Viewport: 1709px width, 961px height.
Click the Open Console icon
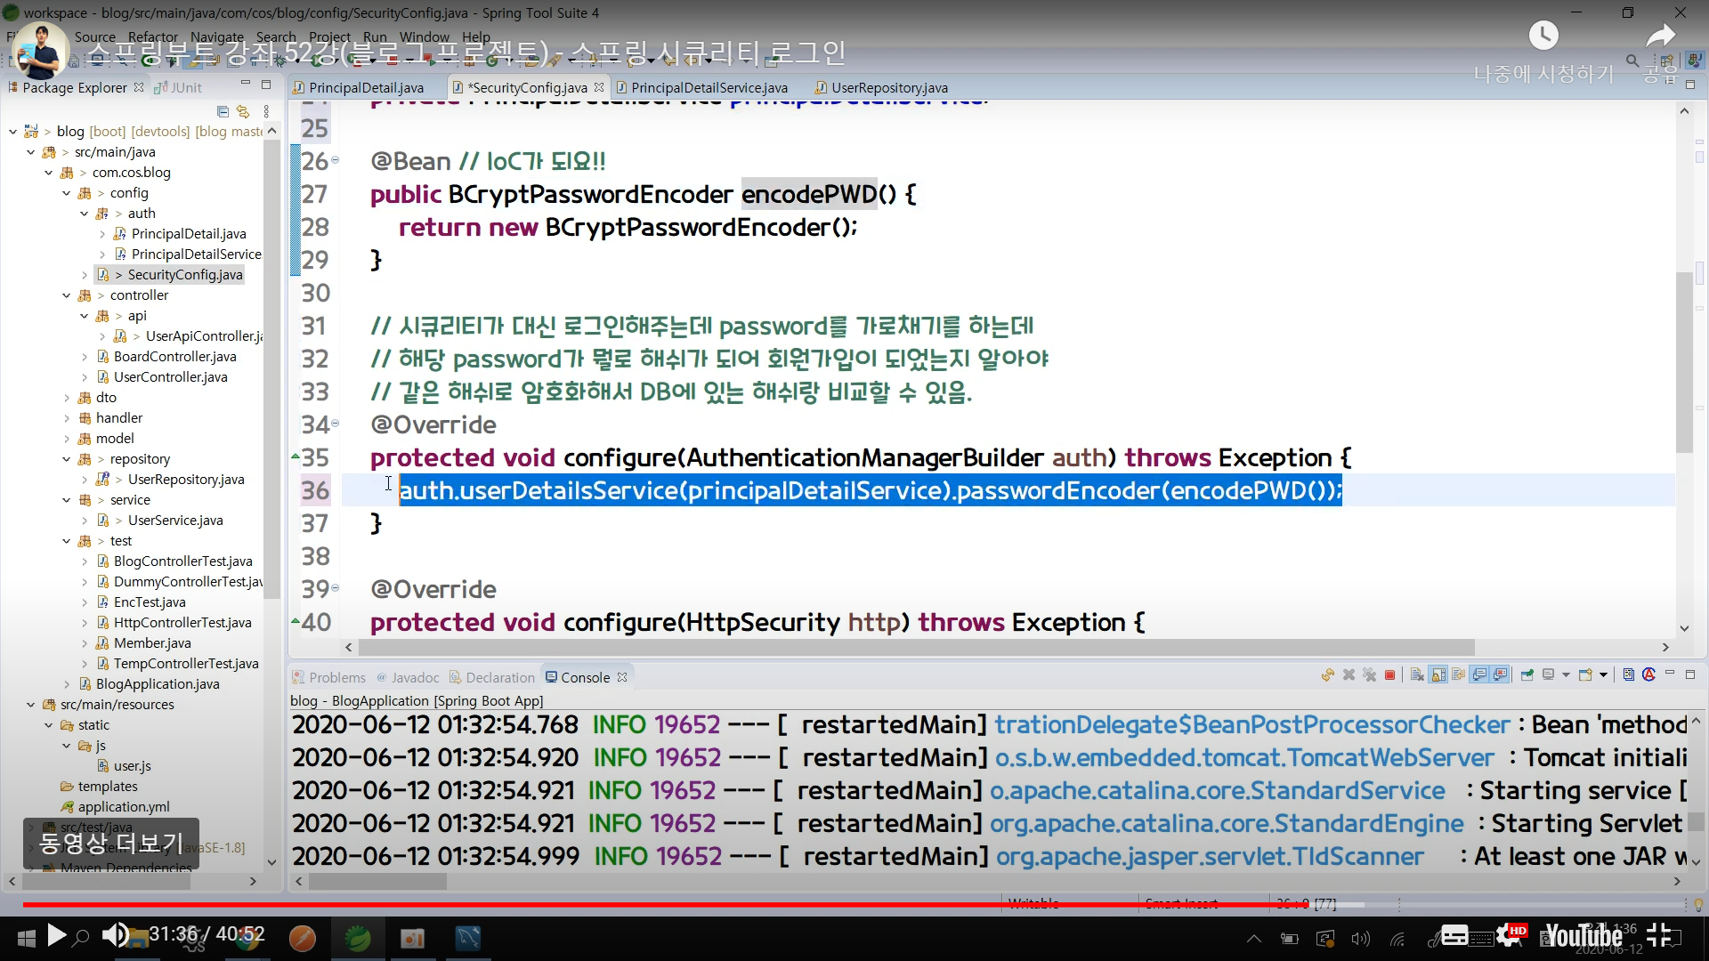1585,675
